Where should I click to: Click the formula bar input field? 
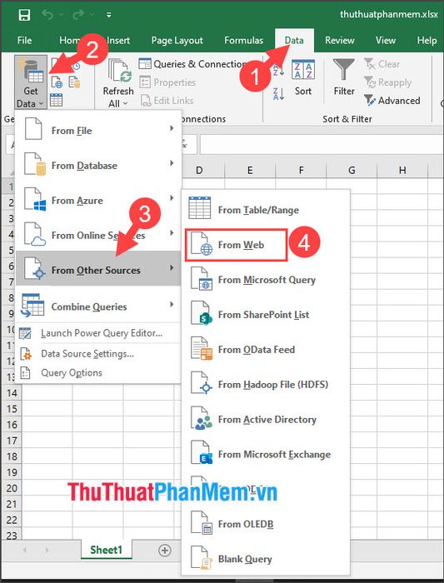(x=322, y=145)
